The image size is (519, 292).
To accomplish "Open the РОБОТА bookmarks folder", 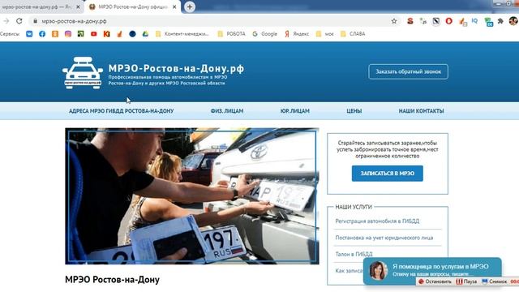I will [231, 34].
